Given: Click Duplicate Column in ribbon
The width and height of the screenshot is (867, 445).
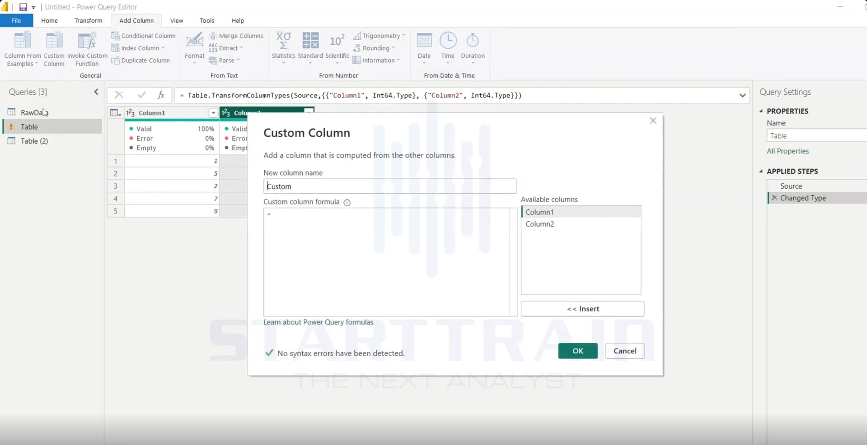Looking at the screenshot, I should pos(141,60).
